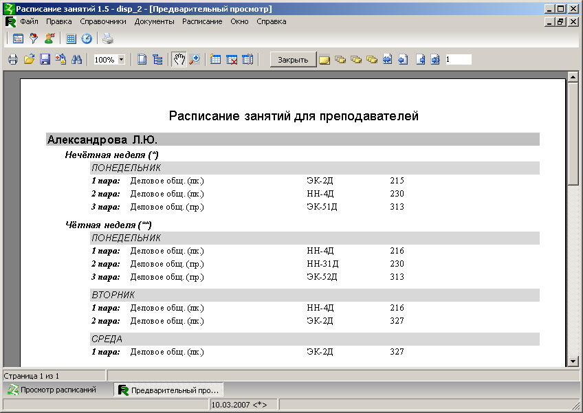This screenshot has height=413, width=583.
Task: Open the blue grid table icon
Action: click(71, 38)
